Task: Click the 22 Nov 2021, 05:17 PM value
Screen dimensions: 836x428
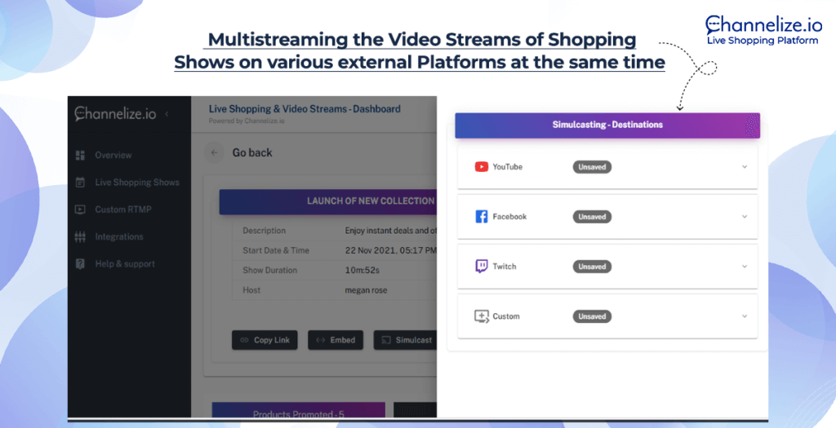Action: click(391, 250)
